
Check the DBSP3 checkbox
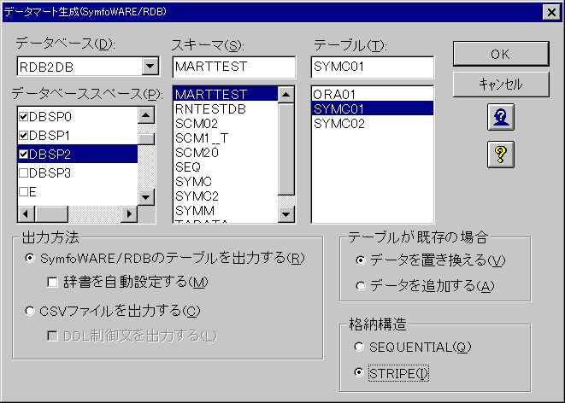[24, 173]
